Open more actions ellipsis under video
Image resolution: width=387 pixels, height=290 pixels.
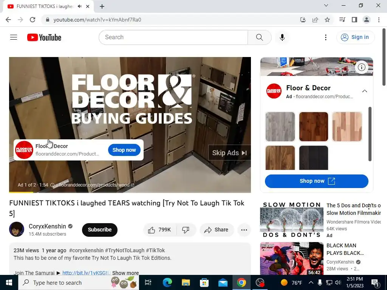pyautogui.click(x=244, y=230)
